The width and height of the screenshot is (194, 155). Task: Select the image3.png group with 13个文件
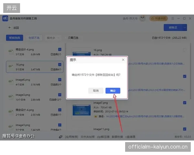coord(35,97)
